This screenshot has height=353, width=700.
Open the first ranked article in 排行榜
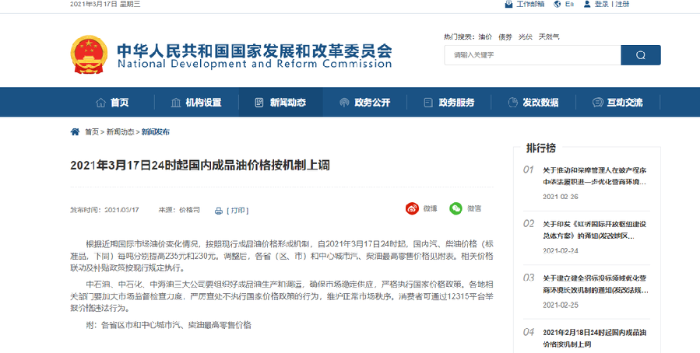(600, 175)
